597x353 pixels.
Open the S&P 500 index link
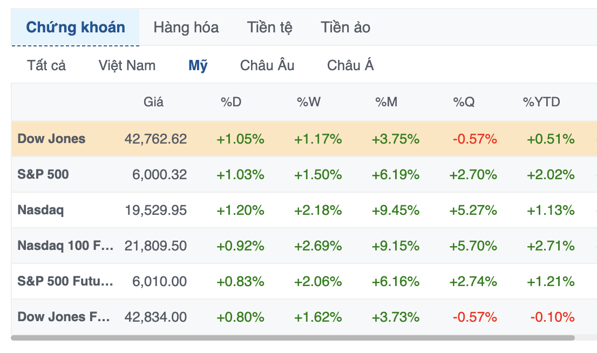(43, 174)
